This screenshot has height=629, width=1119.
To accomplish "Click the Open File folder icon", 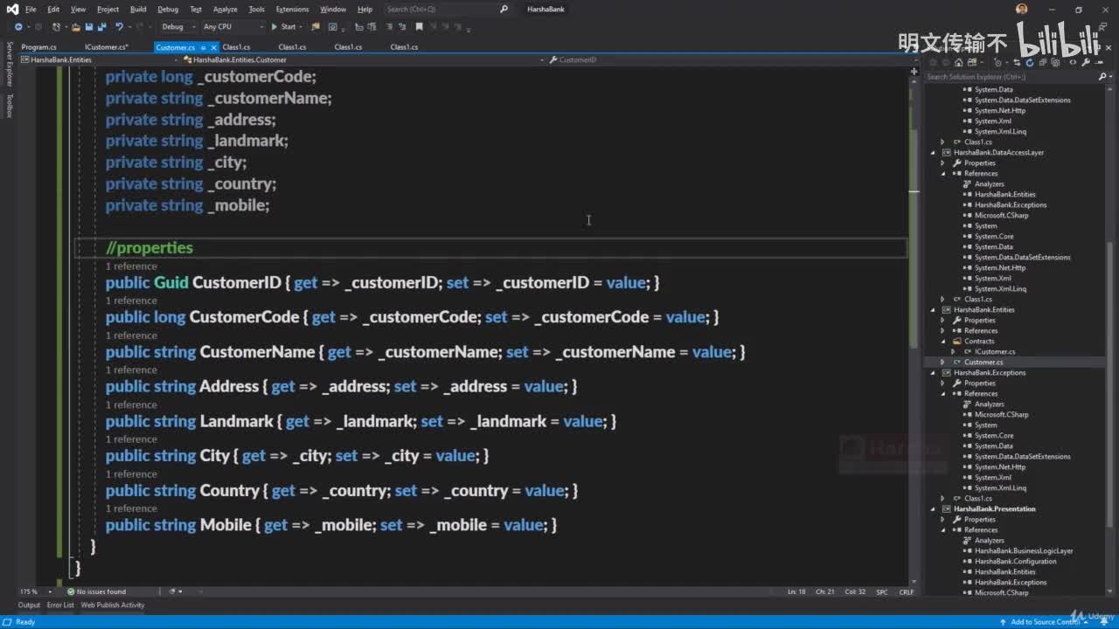I will click(x=76, y=27).
